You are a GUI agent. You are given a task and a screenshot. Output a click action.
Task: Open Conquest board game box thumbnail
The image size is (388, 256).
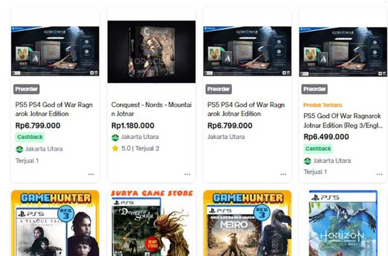(x=151, y=52)
